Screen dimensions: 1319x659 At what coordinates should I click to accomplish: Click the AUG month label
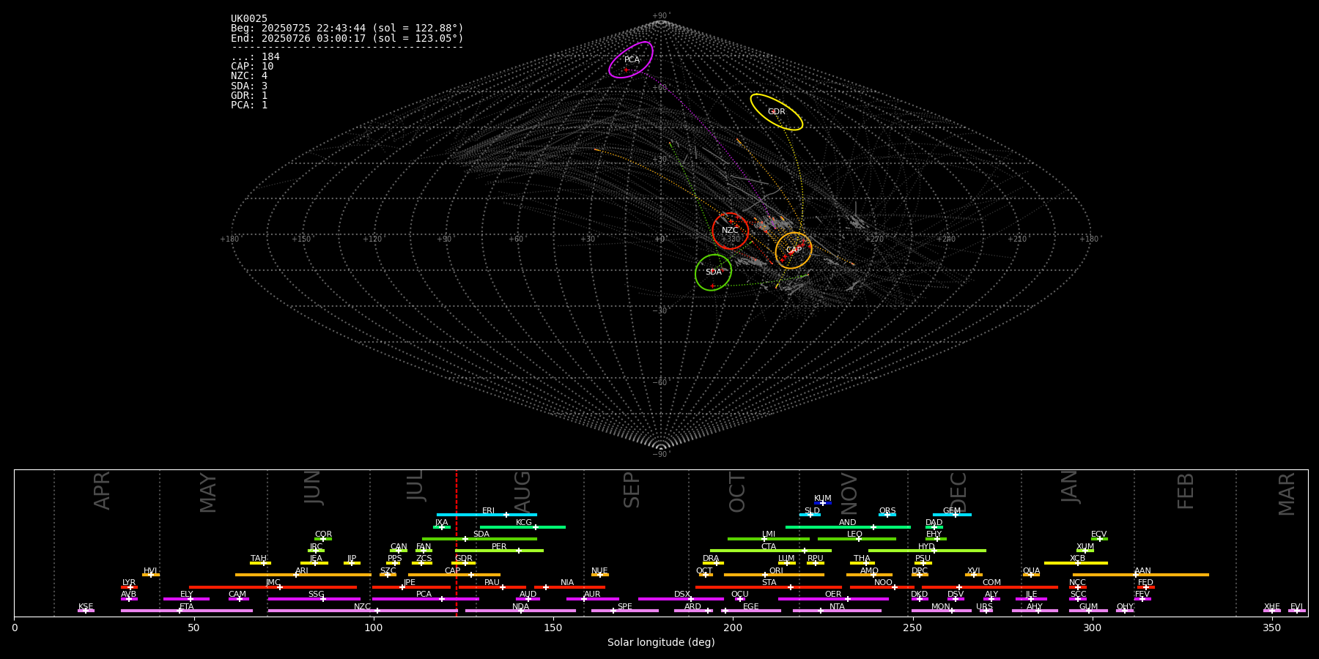[522, 491]
